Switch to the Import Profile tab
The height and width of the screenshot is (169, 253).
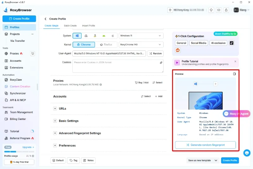coord(89,26)
